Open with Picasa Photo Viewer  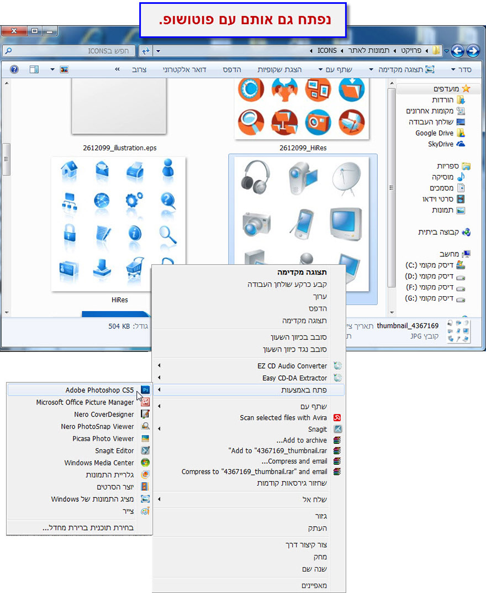tap(80, 438)
